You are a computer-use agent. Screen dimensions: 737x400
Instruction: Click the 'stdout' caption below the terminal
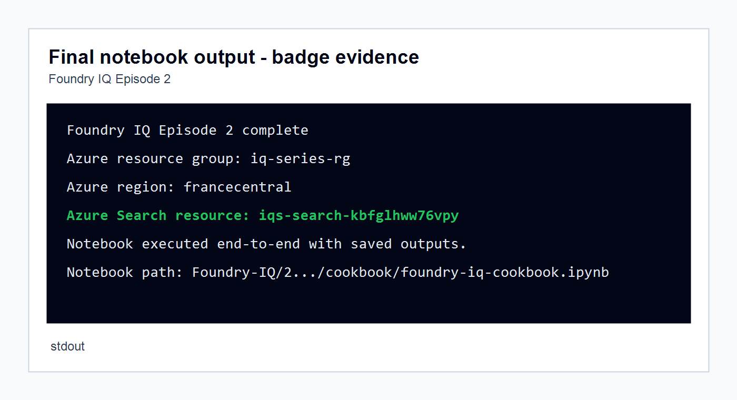pos(67,346)
